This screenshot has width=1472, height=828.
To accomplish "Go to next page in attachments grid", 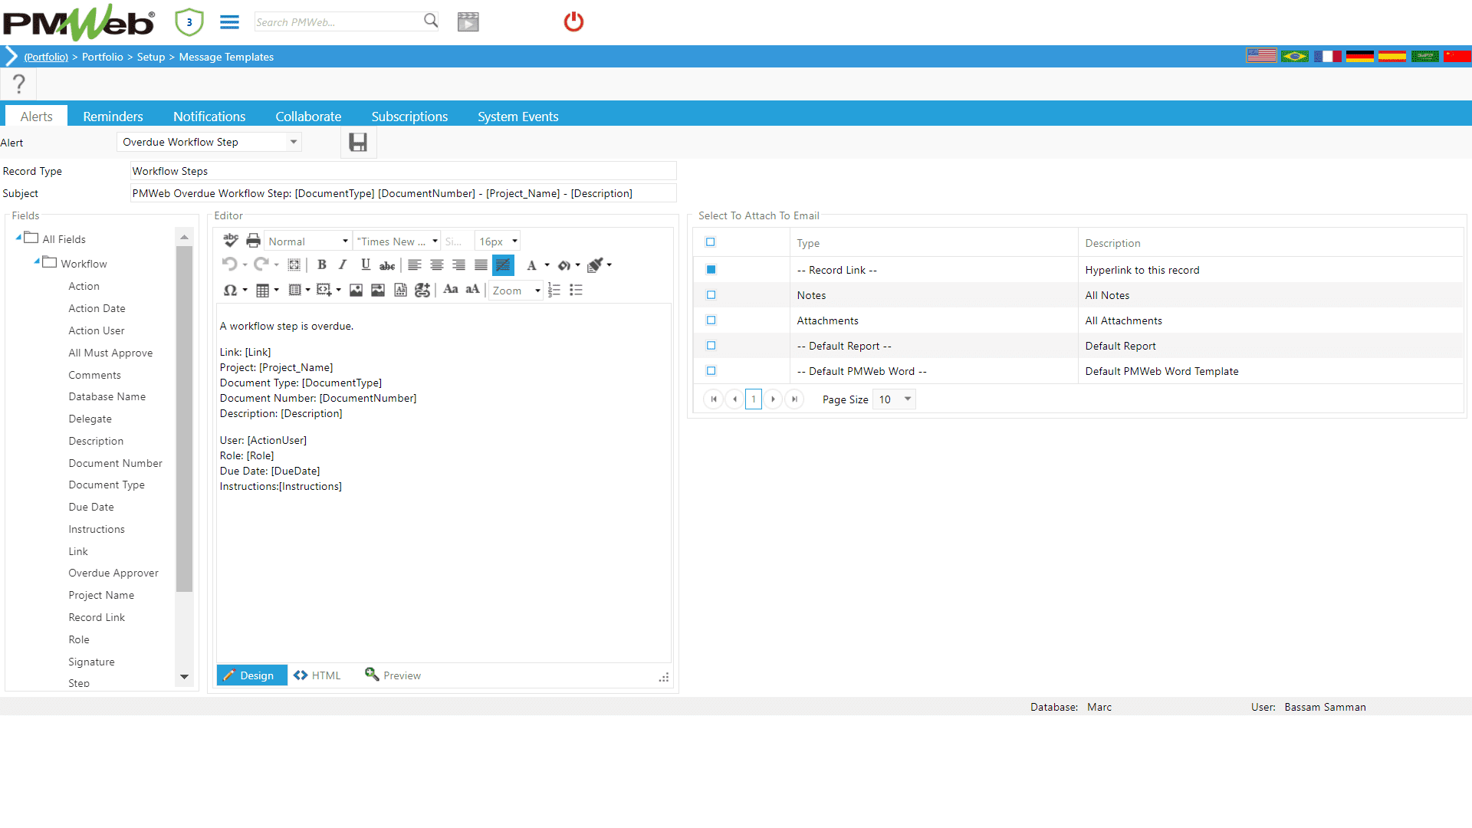I will (x=774, y=399).
